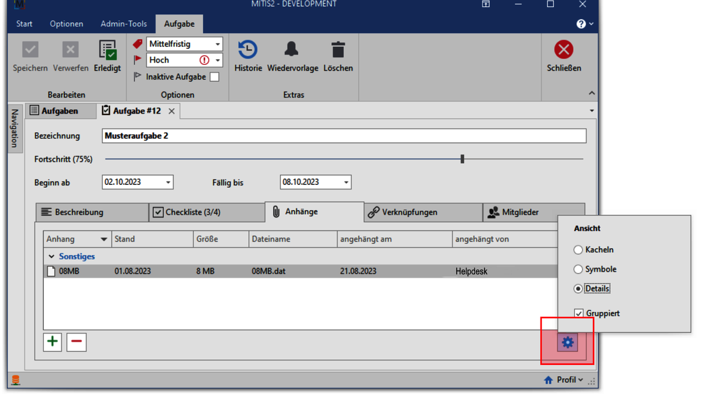
Task: Add attachment with green plus button
Action: point(53,342)
